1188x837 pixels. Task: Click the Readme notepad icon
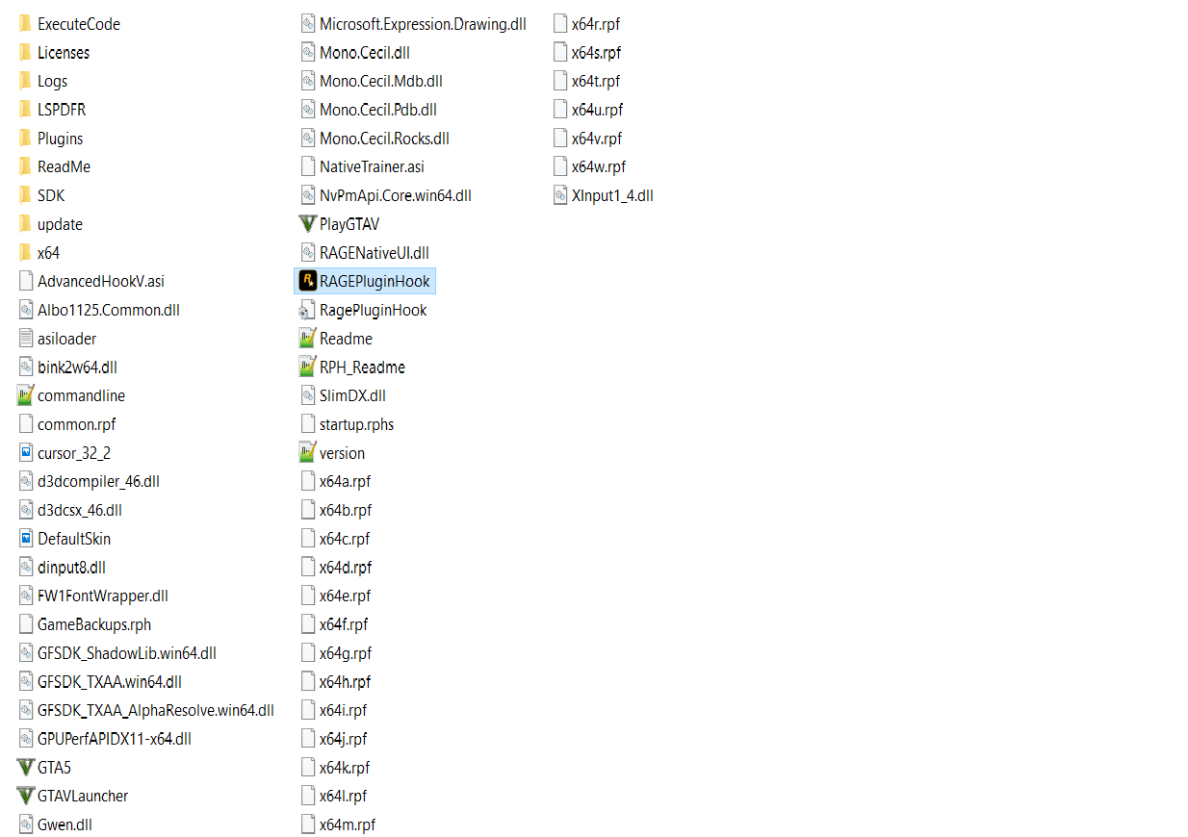tap(308, 339)
